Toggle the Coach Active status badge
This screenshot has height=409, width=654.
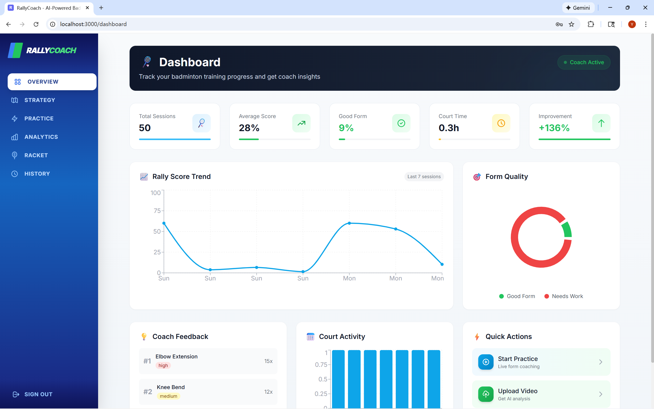(x=584, y=62)
